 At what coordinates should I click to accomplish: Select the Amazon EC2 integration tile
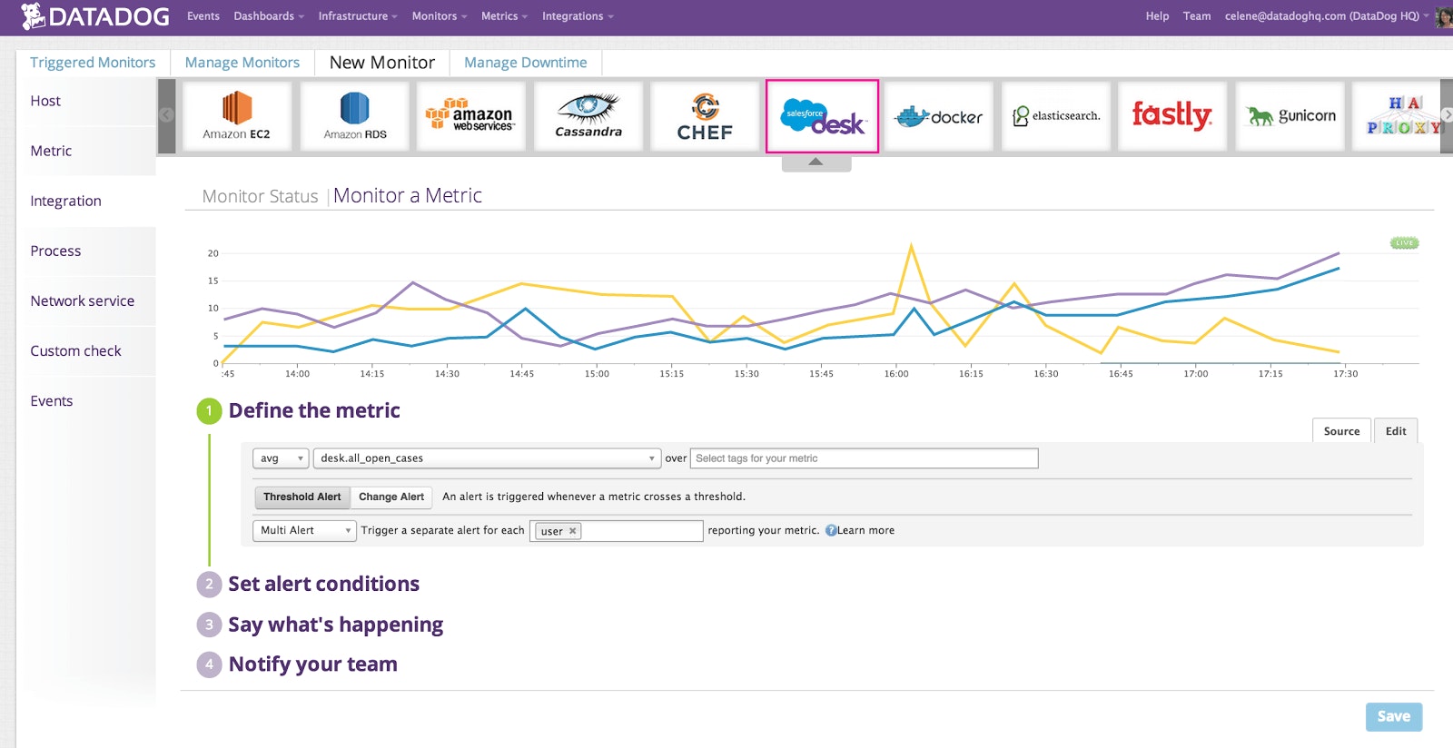coord(236,116)
